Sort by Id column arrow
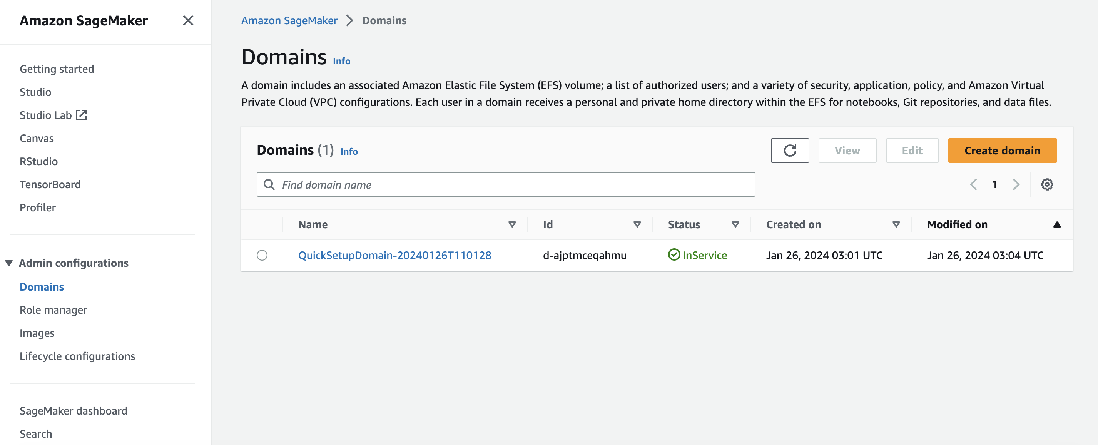 [x=637, y=225]
